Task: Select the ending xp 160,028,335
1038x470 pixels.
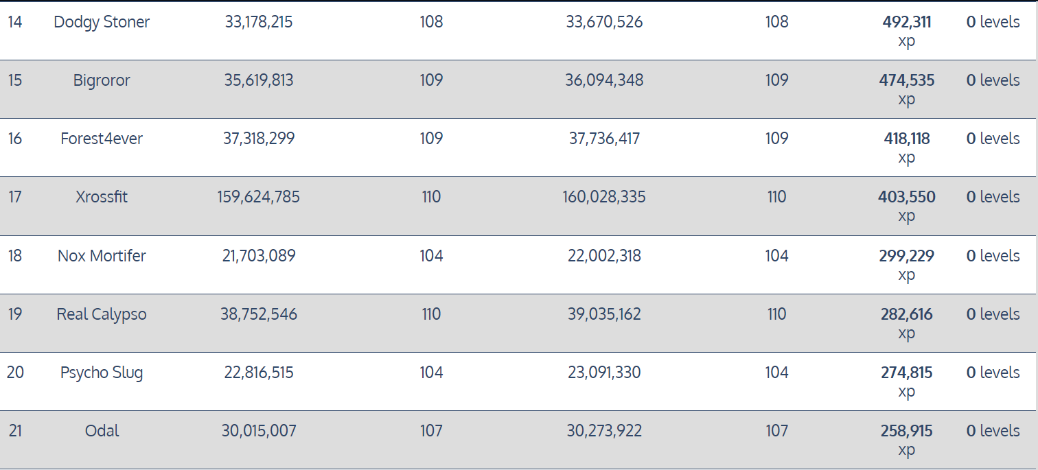Action: click(x=604, y=197)
